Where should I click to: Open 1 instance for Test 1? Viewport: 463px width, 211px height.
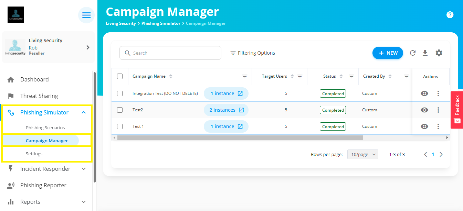click(226, 126)
